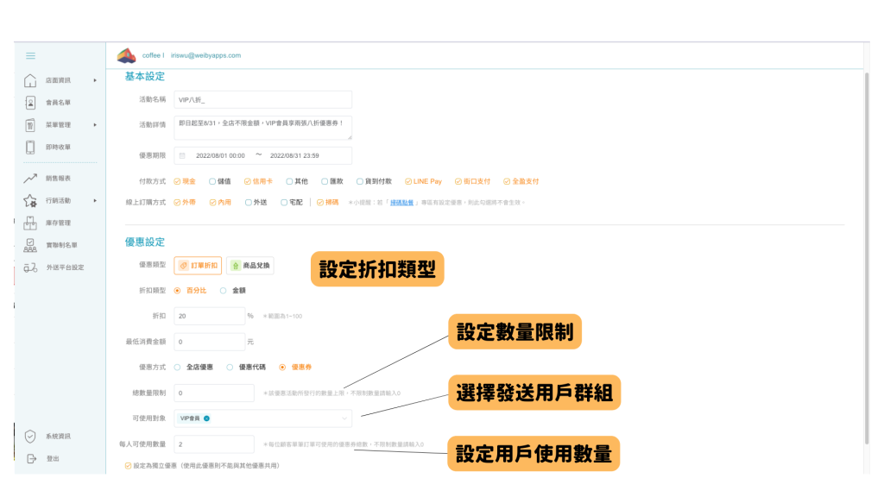This screenshot has height=497, width=884.
Task: Select the 金額 discount type radio
Action: 224,291
